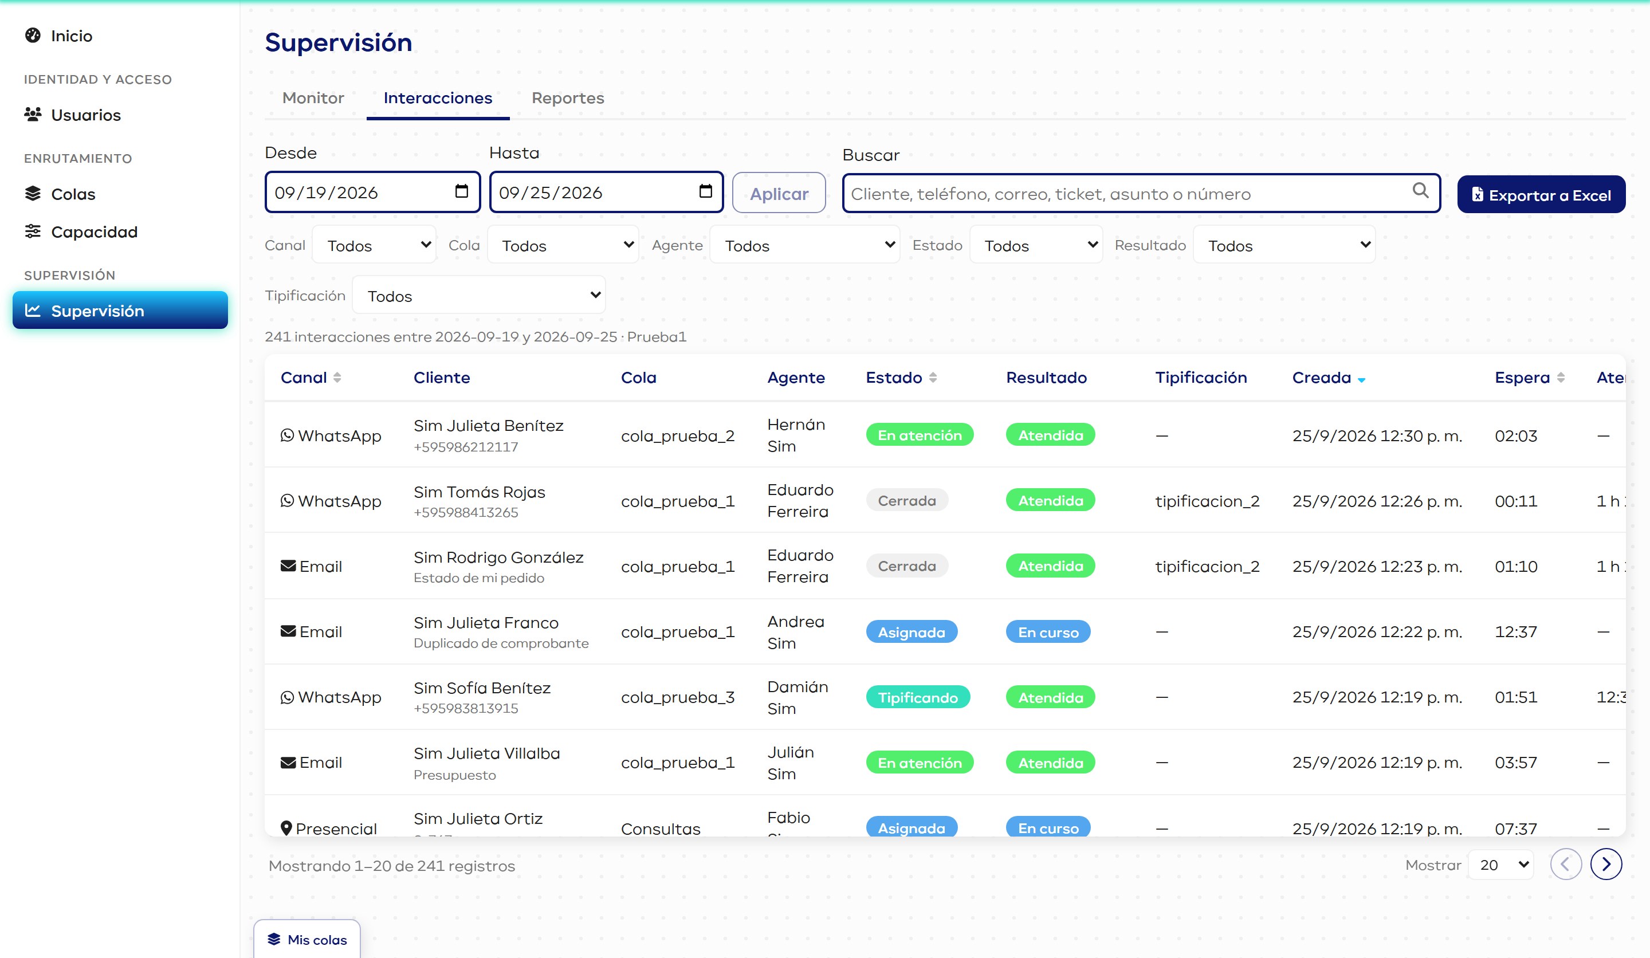1650x958 pixels.
Task: Click Tipificando badge for Sofía Benítez
Action: pos(917,697)
